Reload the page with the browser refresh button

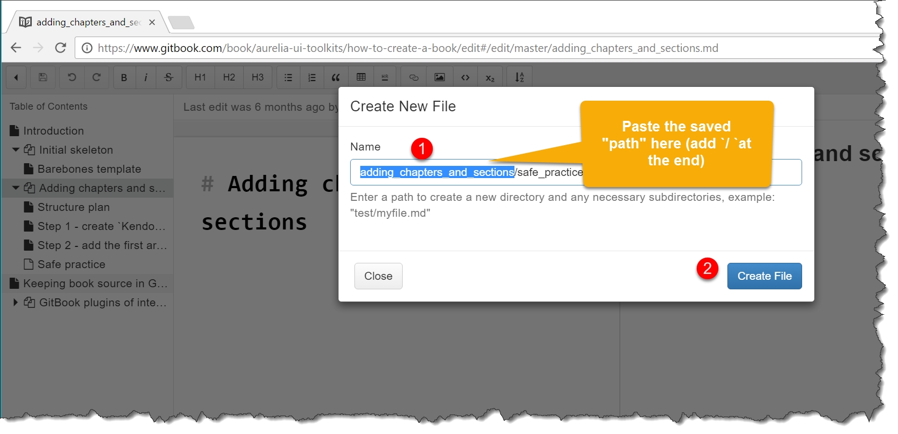coord(61,48)
